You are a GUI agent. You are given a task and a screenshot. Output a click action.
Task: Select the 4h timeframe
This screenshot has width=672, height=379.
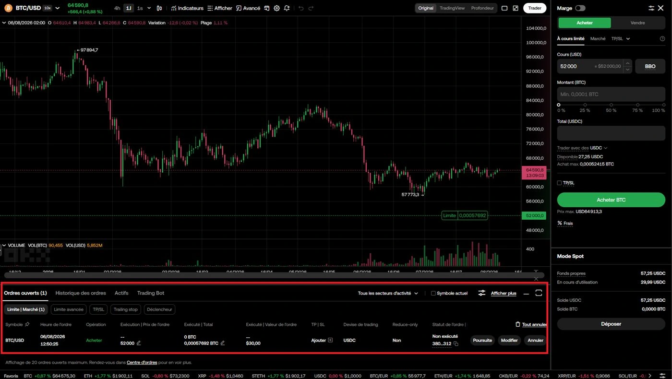pyautogui.click(x=117, y=8)
